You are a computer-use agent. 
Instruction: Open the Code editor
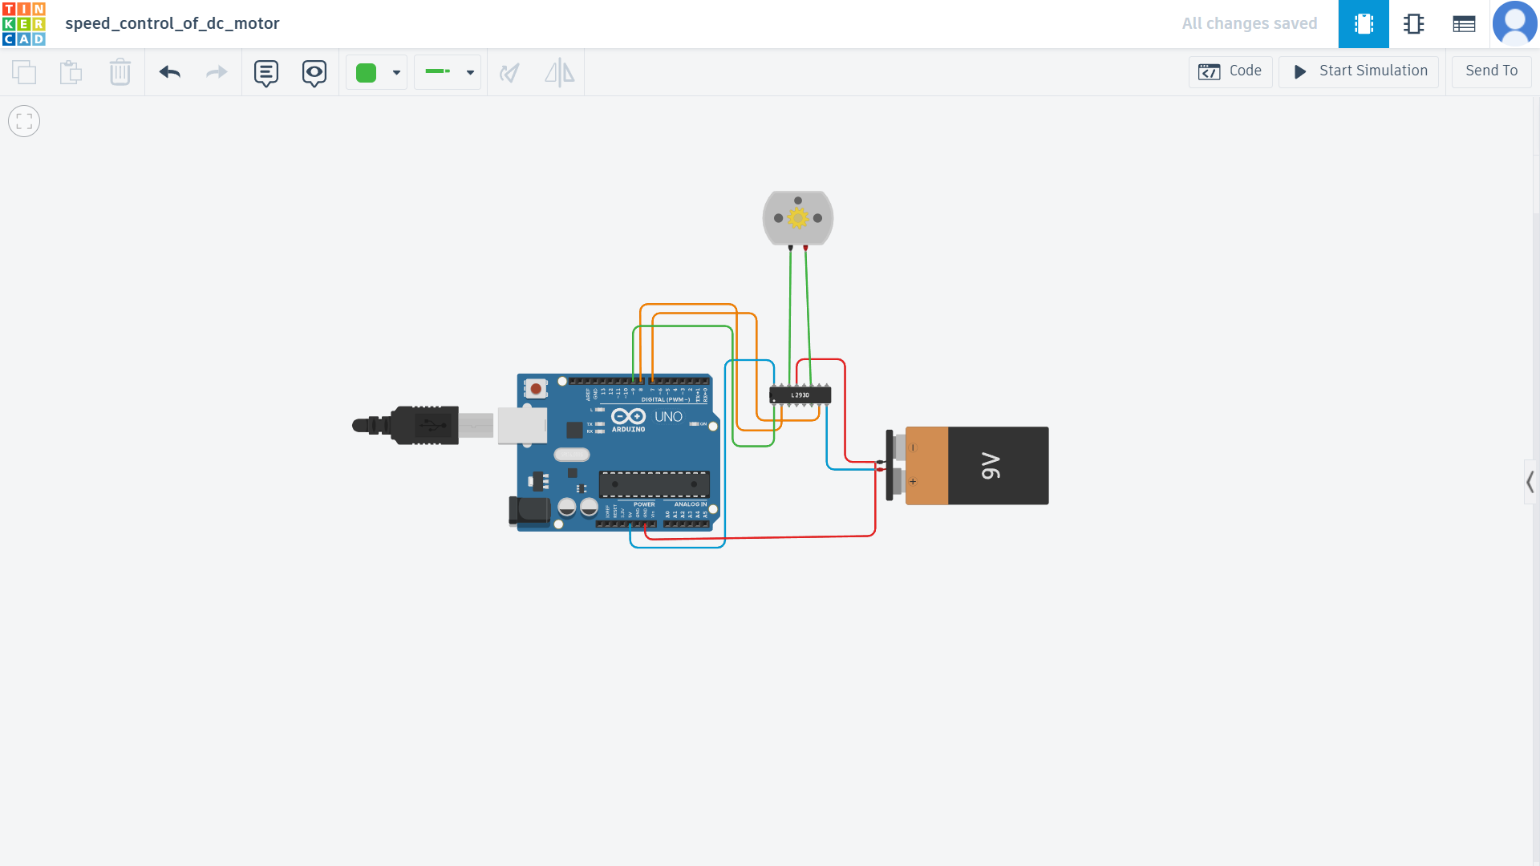pyautogui.click(x=1230, y=71)
